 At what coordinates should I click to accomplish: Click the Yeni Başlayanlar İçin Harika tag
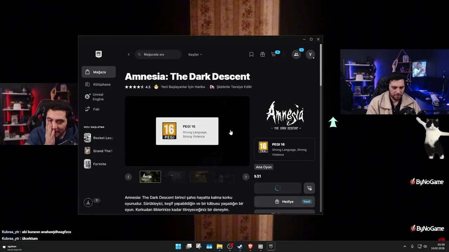coord(179,87)
